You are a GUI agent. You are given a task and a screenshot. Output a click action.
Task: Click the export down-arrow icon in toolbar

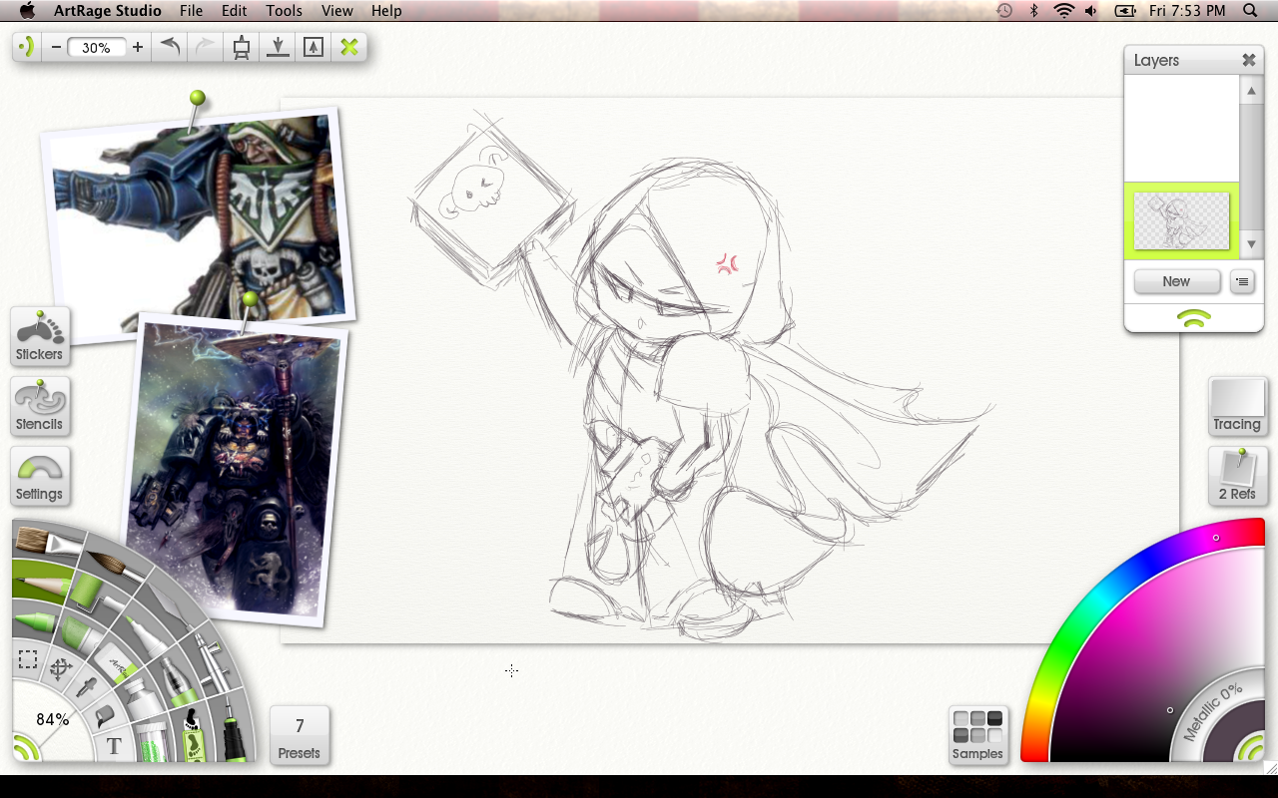pos(278,47)
